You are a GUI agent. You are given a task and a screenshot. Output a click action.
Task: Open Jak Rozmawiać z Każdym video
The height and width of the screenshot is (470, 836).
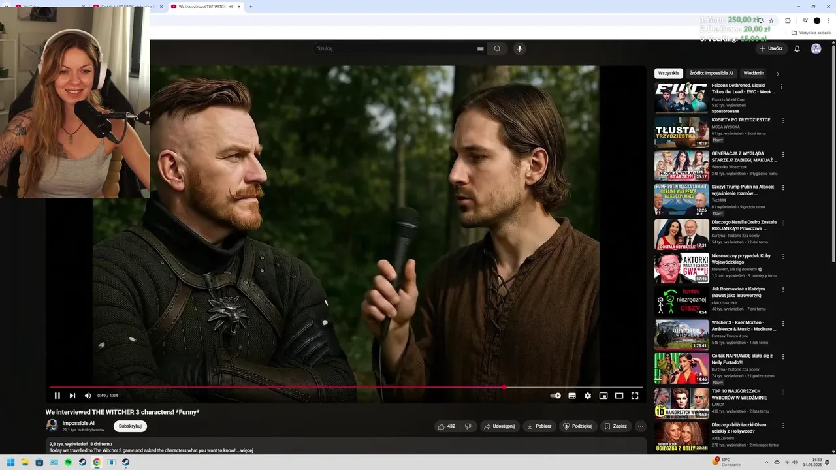pyautogui.click(x=738, y=292)
